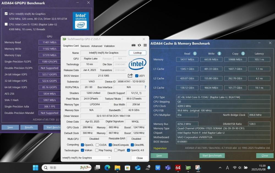Viewport: 275px width, 173px height.
Task: Click the Hypervisor label in Cache benchmark
Action: 160,148
